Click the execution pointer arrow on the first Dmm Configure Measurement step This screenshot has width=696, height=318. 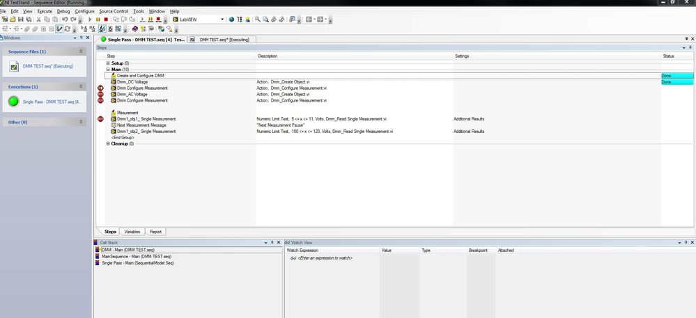[100, 88]
